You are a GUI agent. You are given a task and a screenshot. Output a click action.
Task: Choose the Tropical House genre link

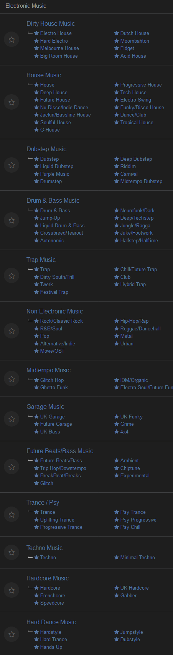pos(137,122)
